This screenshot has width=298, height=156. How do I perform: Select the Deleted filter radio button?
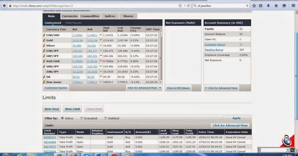pyautogui.click(x=106, y=118)
